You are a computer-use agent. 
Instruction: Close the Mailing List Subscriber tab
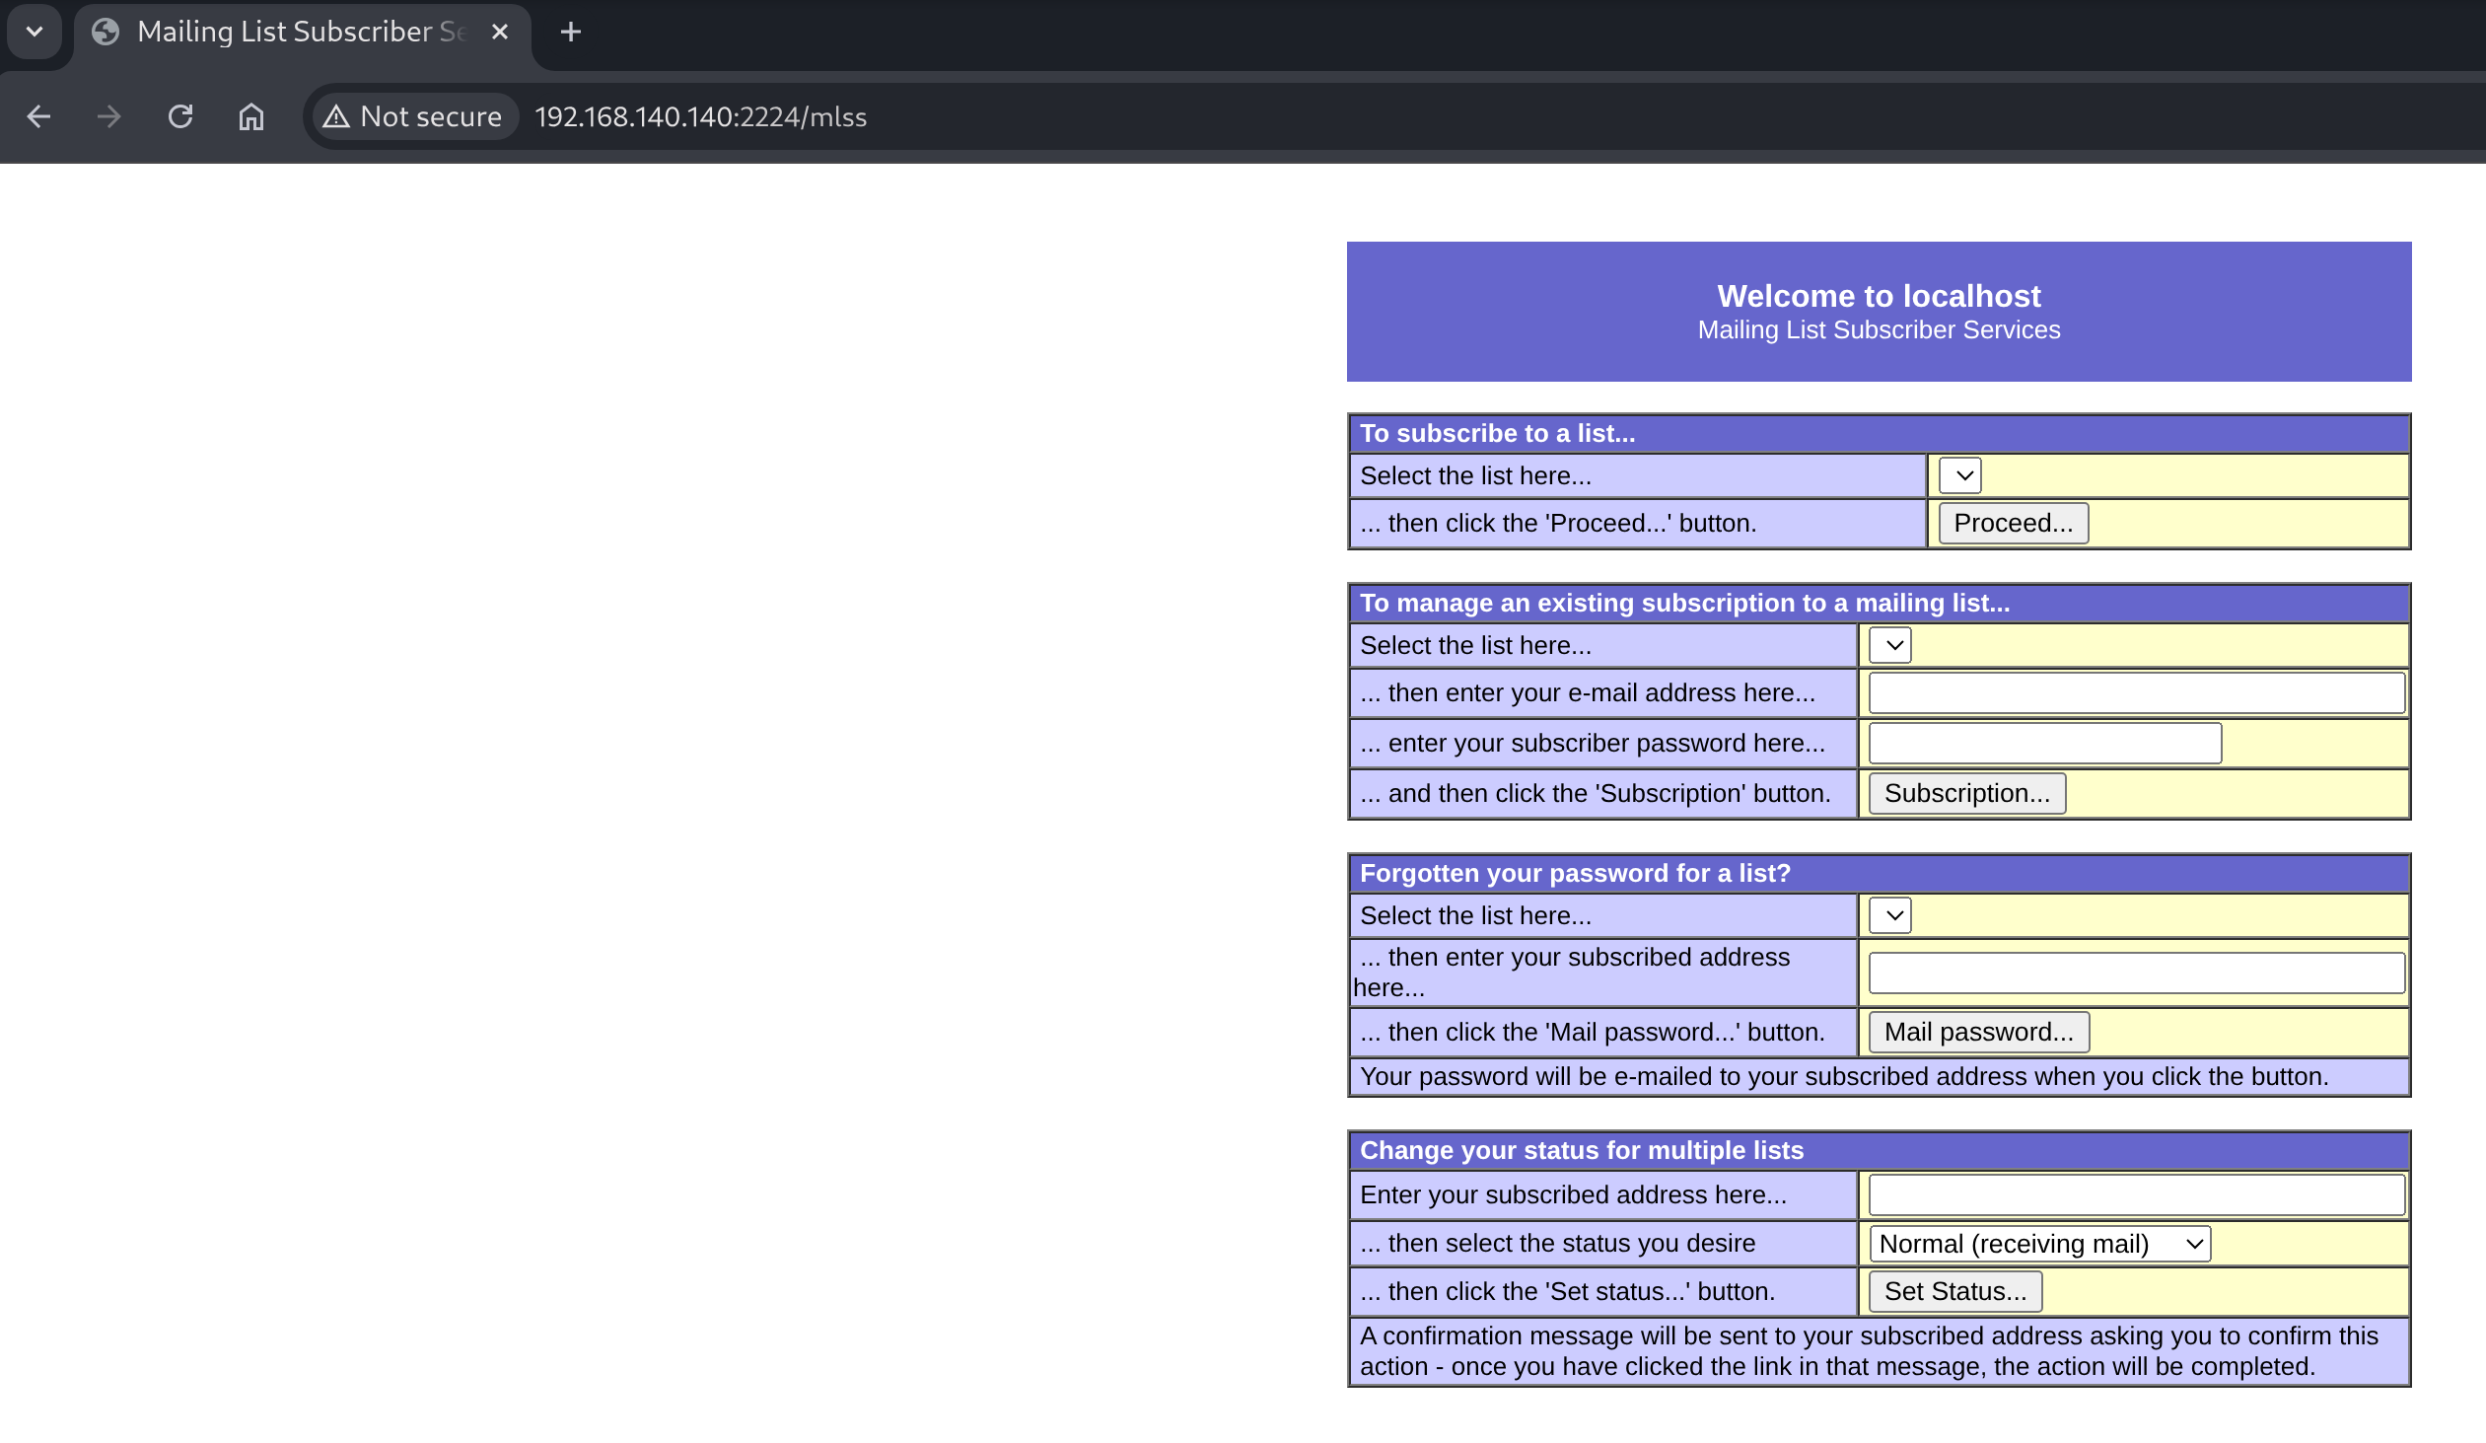pos(500,32)
